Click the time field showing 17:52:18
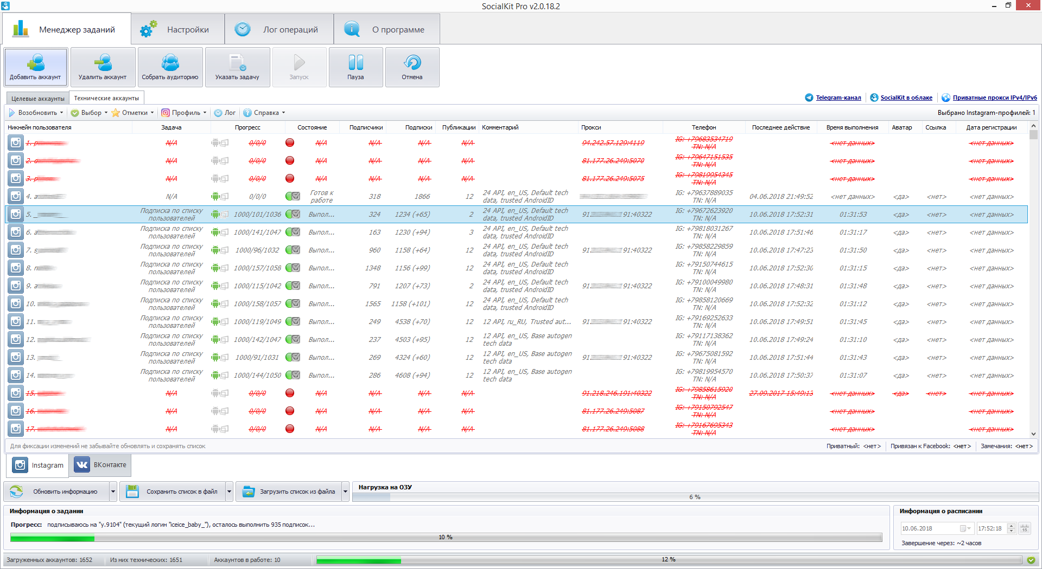 (x=991, y=528)
